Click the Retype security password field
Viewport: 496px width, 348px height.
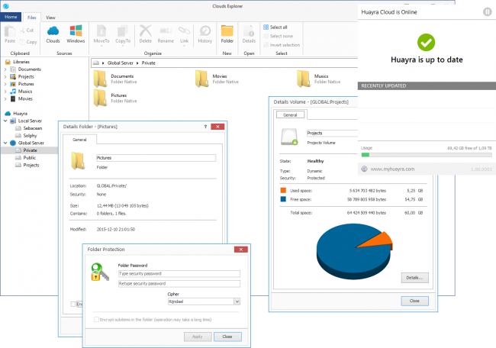179,283
